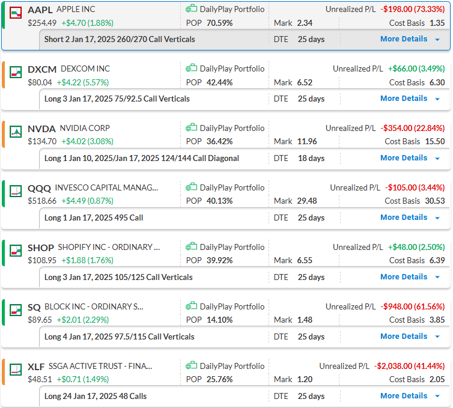Select the AAPL ticker symbol
Image resolution: width=453 pixels, height=408 pixels.
[x=40, y=10]
